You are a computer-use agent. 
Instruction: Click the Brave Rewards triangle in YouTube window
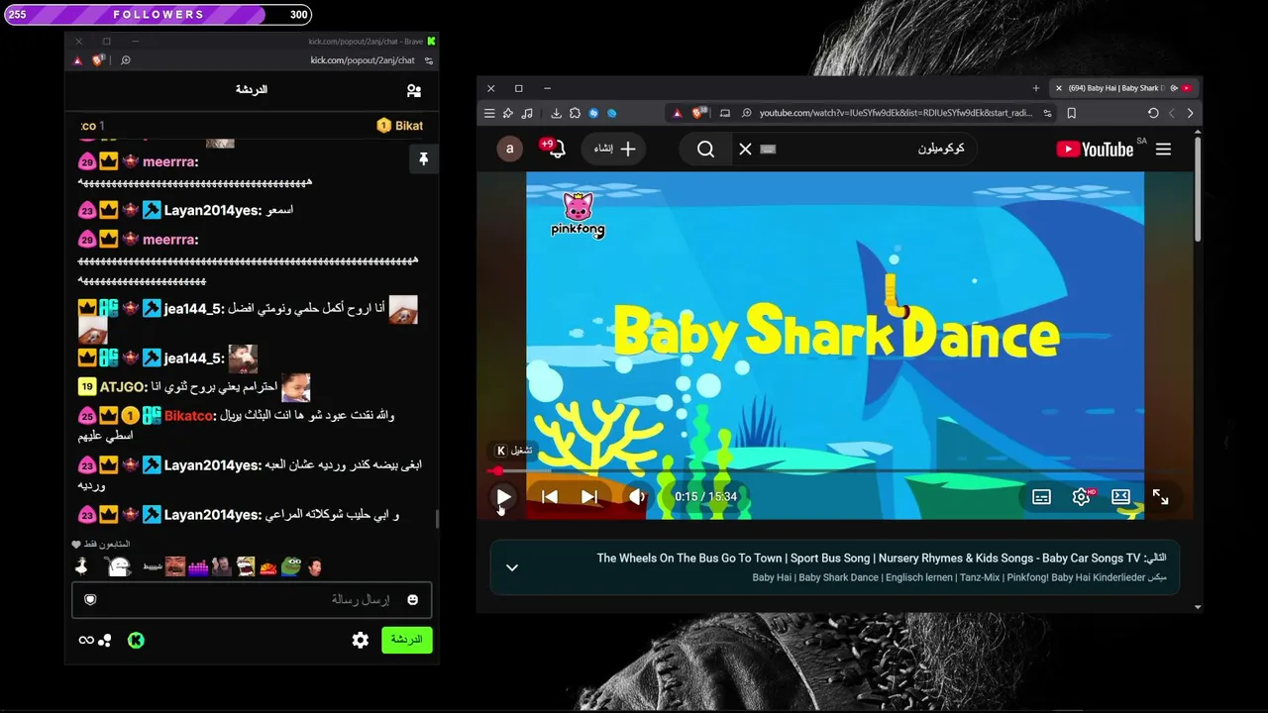[x=678, y=113]
